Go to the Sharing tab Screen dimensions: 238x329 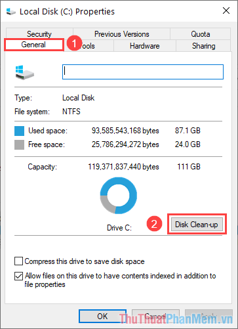click(203, 46)
